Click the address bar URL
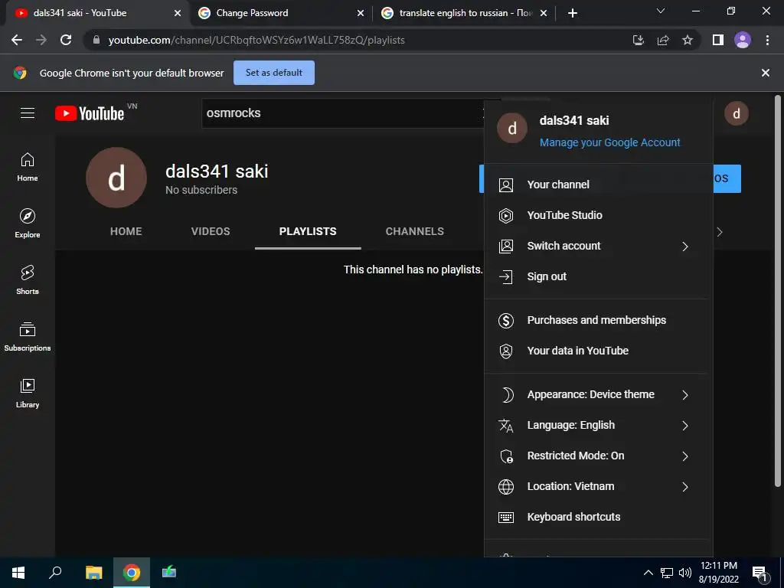The image size is (784, 588). coord(256,40)
